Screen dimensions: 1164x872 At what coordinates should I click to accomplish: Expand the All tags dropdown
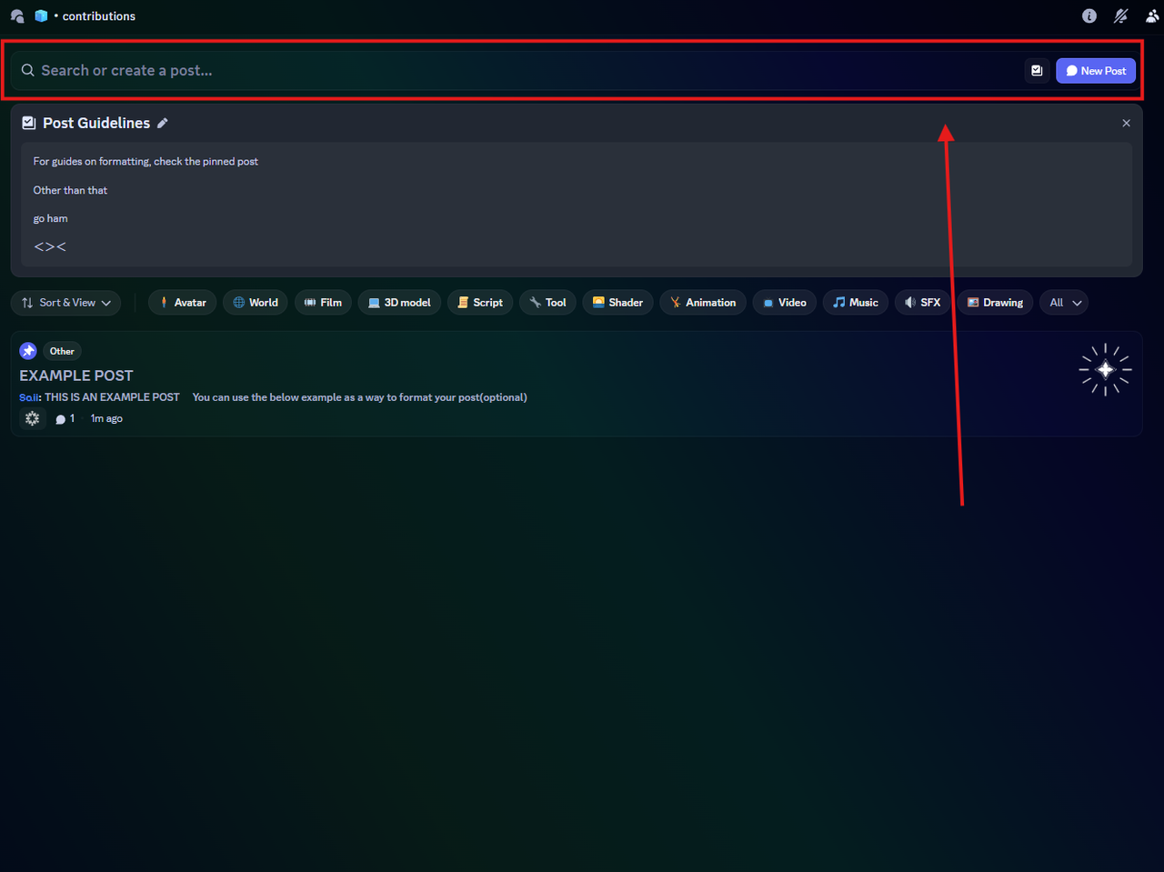(1064, 303)
